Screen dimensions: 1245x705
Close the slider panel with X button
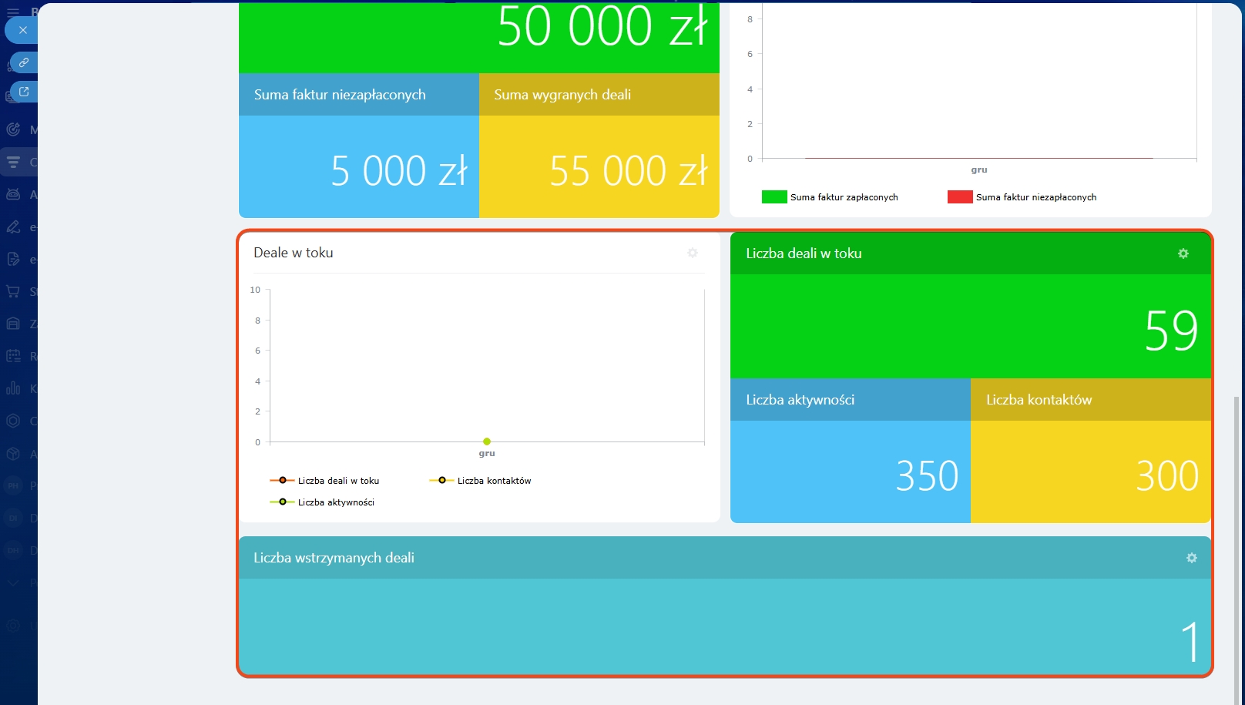point(23,30)
